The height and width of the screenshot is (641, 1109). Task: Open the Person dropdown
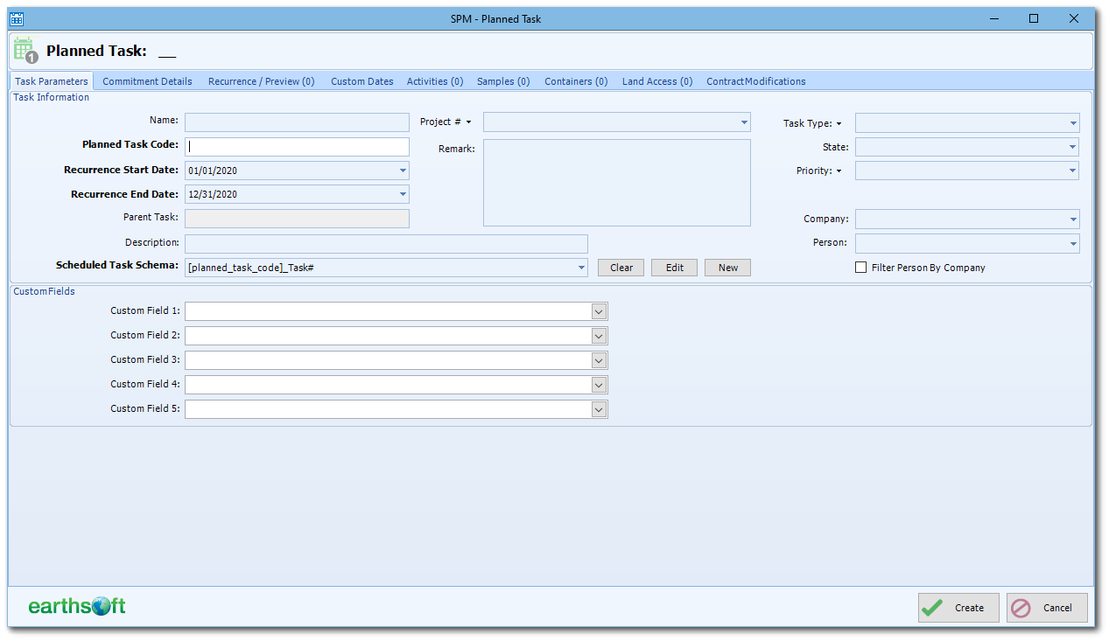(x=1072, y=242)
